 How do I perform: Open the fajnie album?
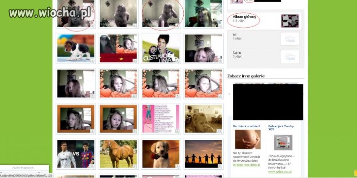tap(237, 52)
